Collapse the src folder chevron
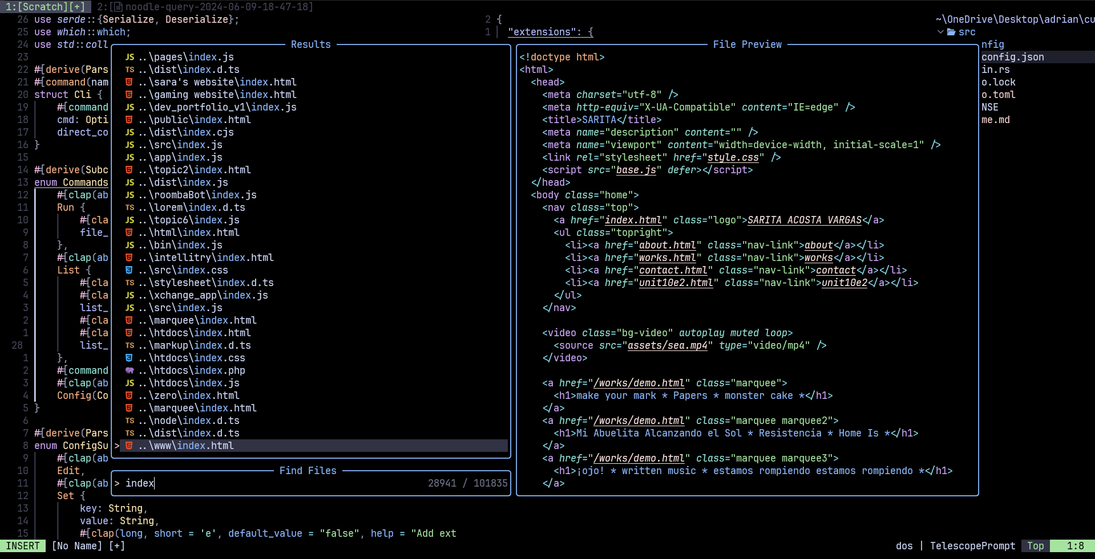Screen dimensions: 1095x559 click(x=940, y=32)
